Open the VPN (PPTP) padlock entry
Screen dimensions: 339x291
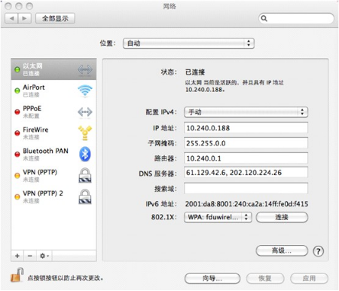[x=85, y=176]
